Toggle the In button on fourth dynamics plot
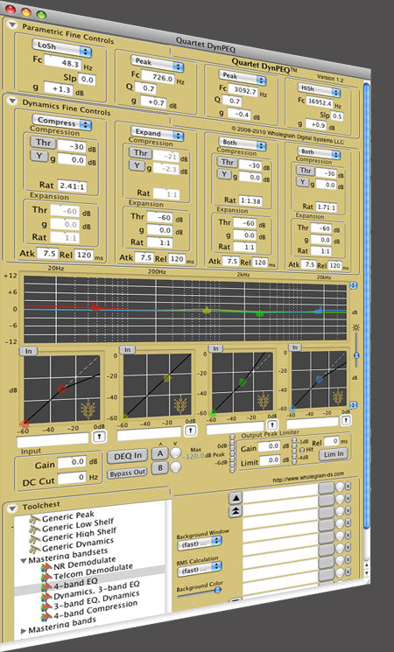 pos(295,347)
